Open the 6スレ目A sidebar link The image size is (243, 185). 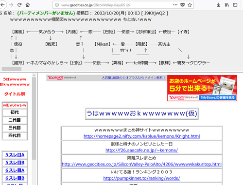tap(15, 170)
